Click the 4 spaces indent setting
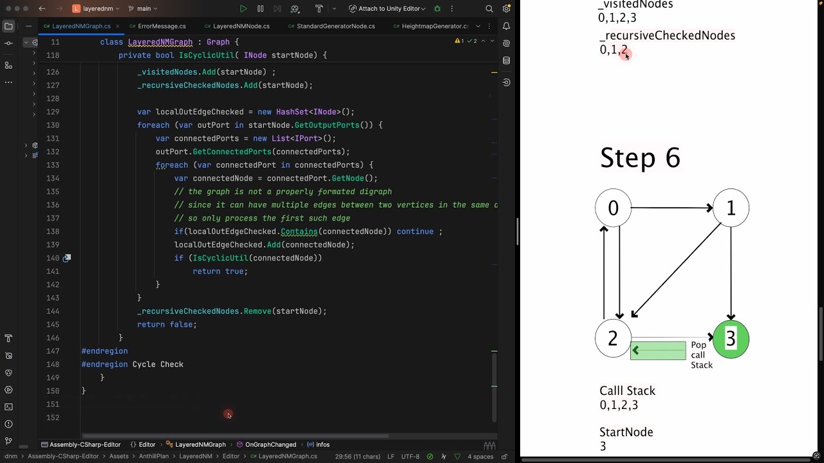The image size is (824, 463). pos(480,457)
